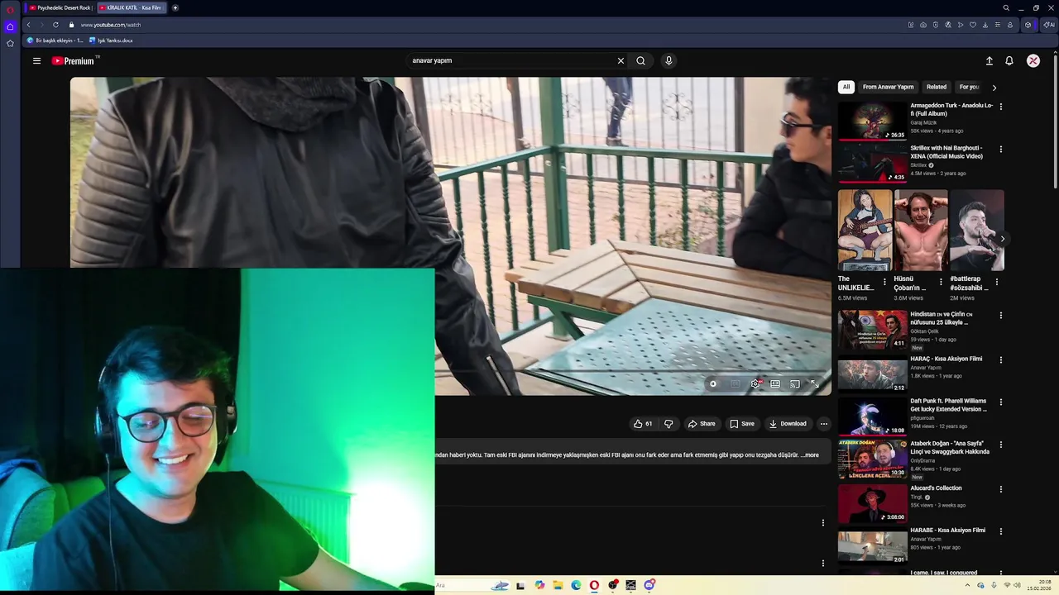Open the Opera profile icon
Screen dimensions: 1059x595
coord(1009,25)
